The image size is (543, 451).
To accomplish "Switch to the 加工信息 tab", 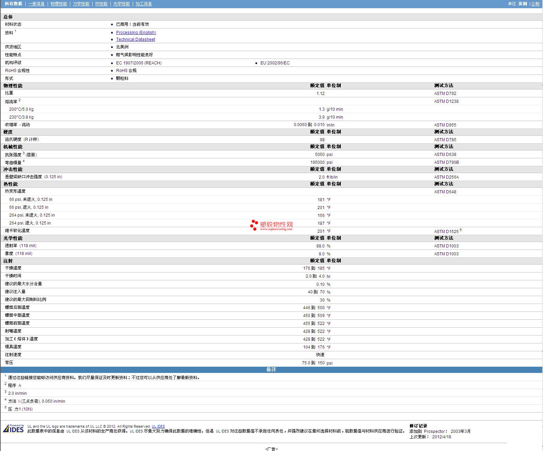I will (144, 4).
